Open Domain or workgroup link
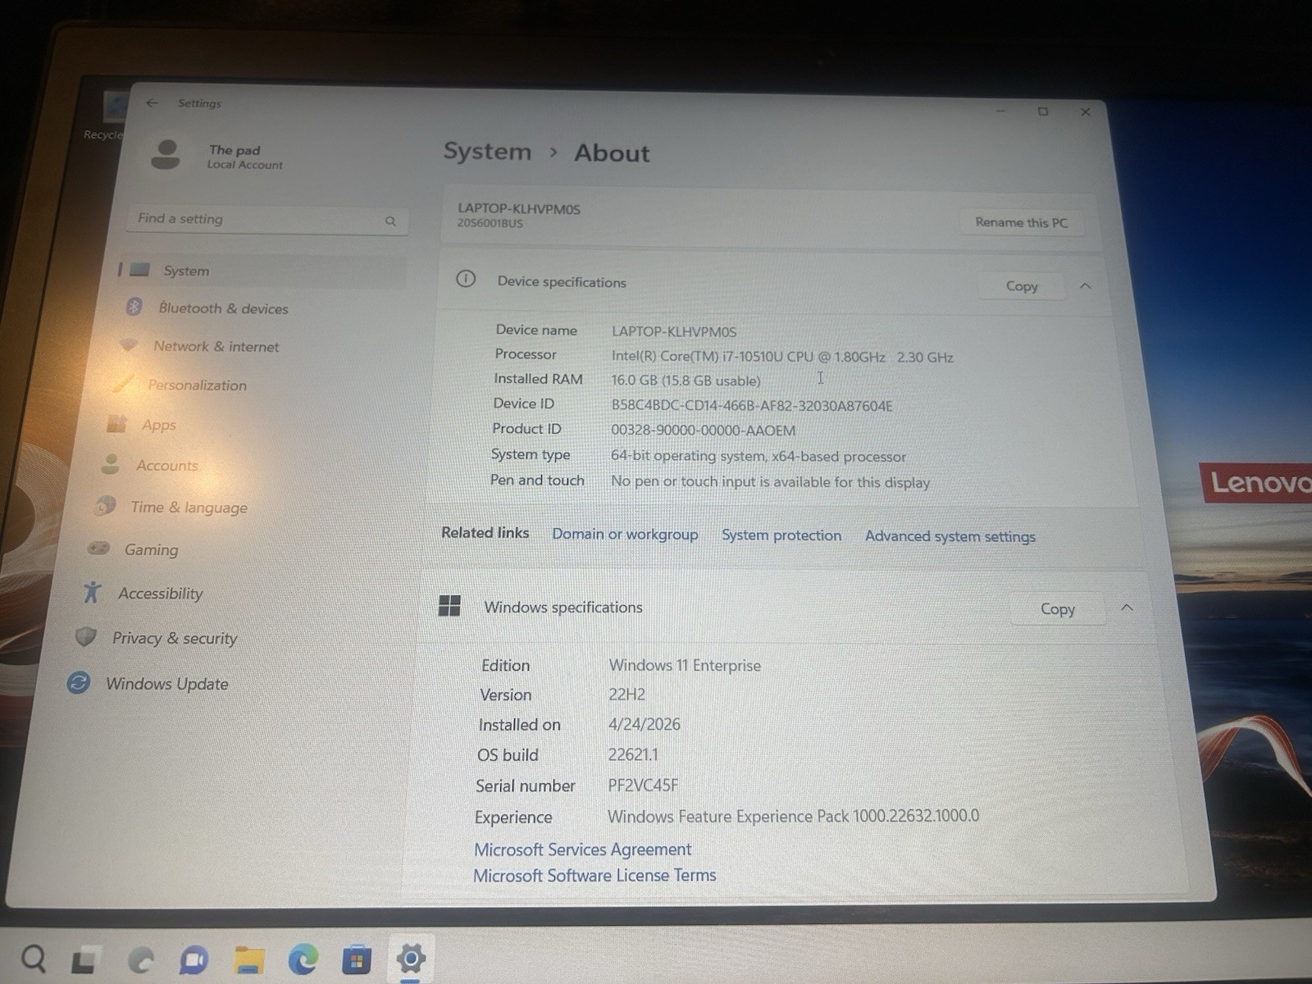1312x984 pixels. [625, 534]
